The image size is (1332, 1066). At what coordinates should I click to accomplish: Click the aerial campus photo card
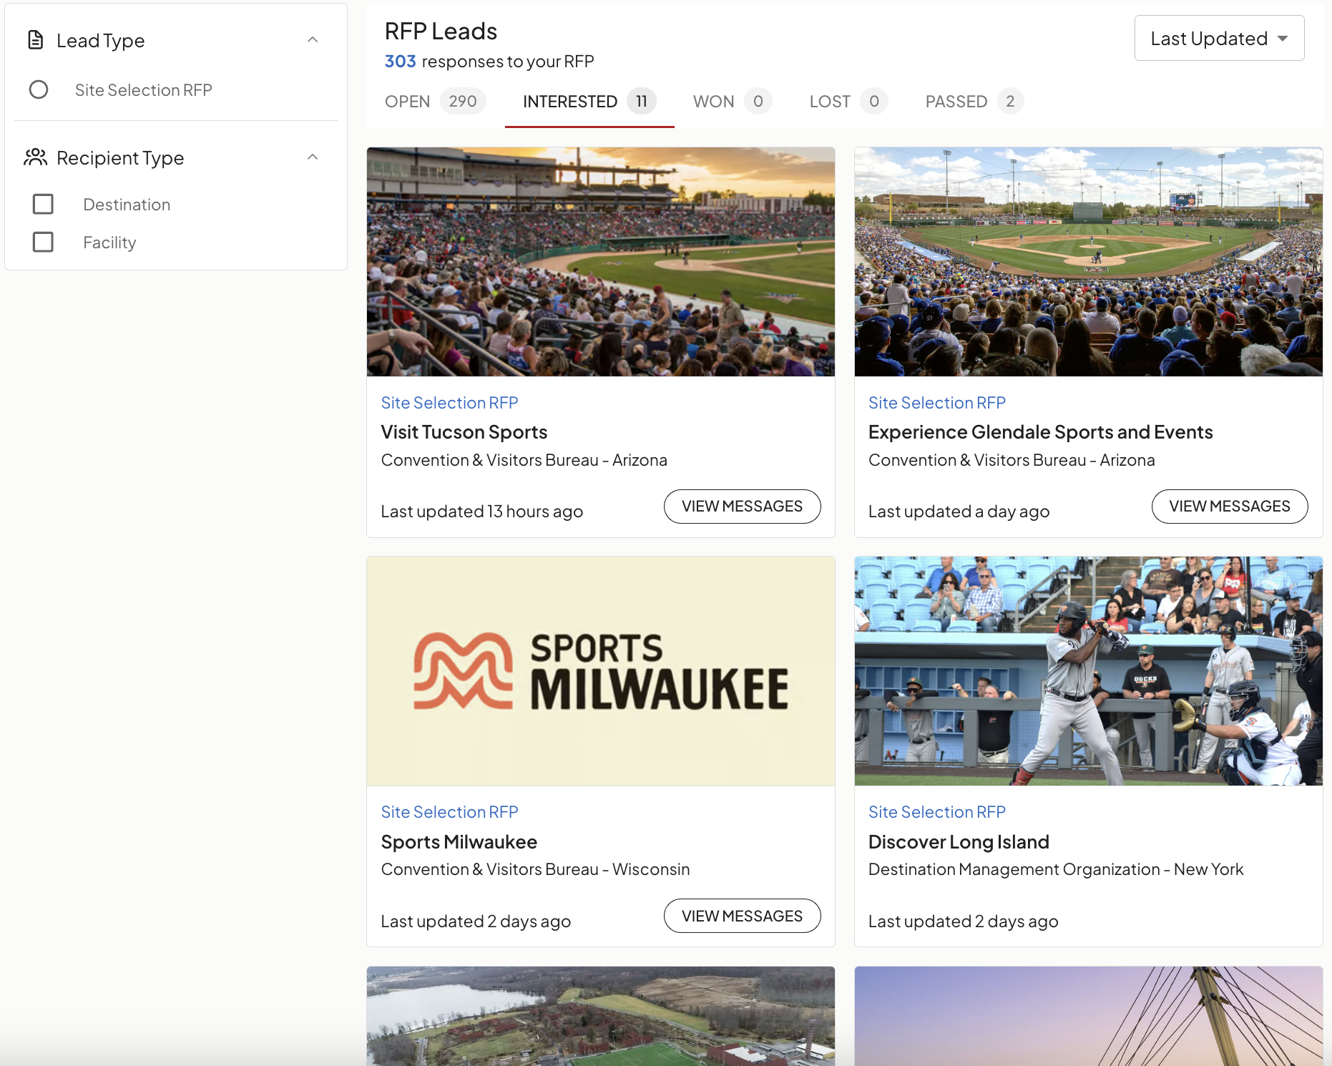point(601,1016)
